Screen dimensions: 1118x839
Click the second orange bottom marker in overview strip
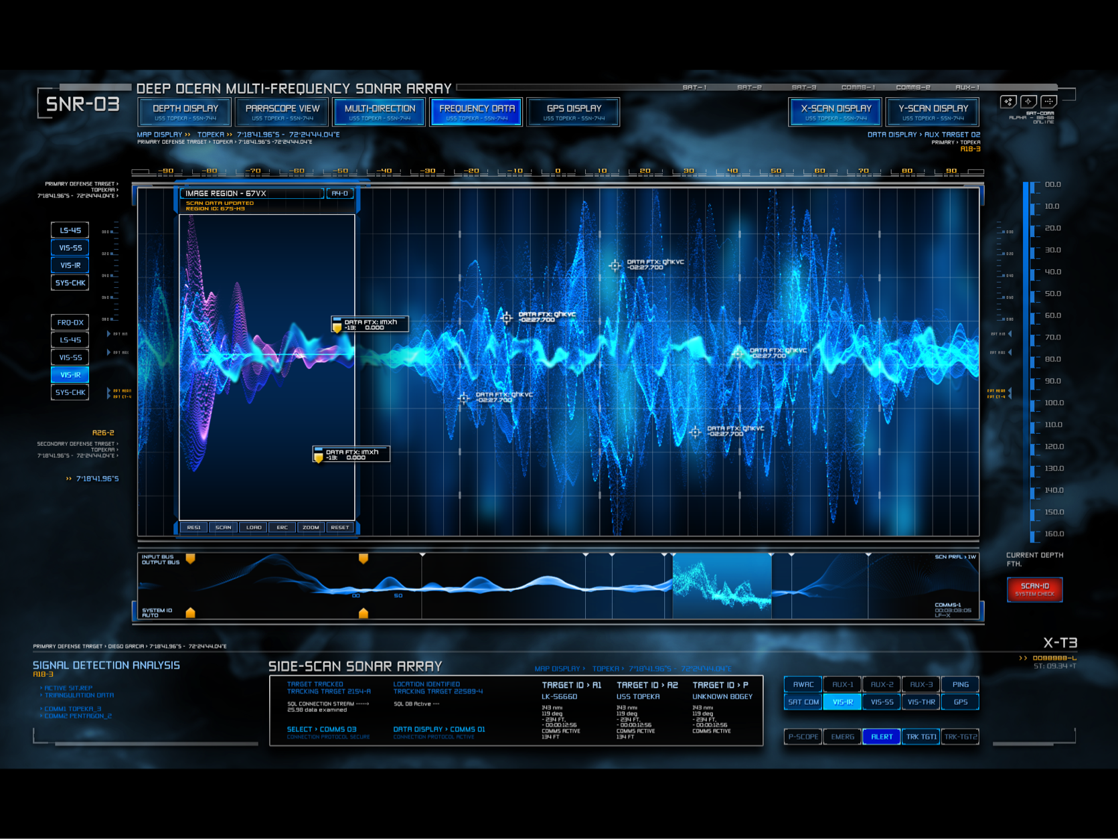click(364, 612)
